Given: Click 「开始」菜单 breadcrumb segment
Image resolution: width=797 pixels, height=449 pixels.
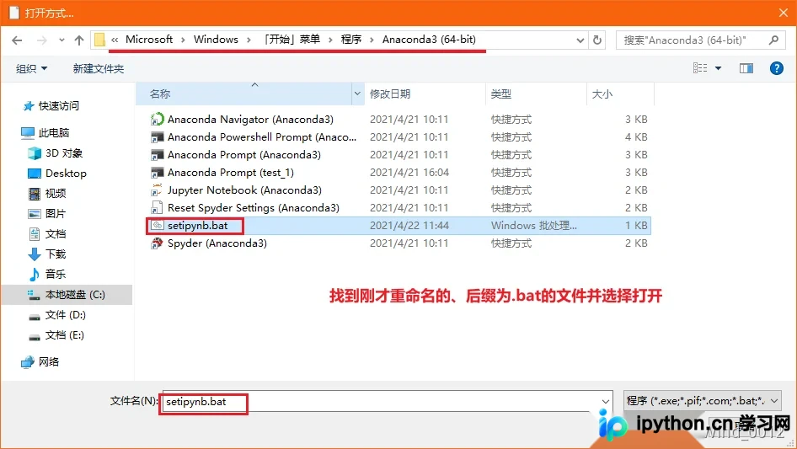Looking at the screenshot, I should point(292,40).
